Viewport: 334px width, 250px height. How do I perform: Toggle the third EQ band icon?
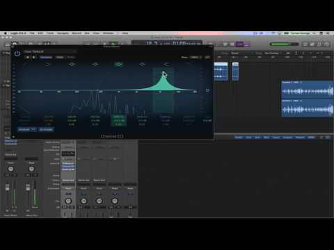point(72,64)
